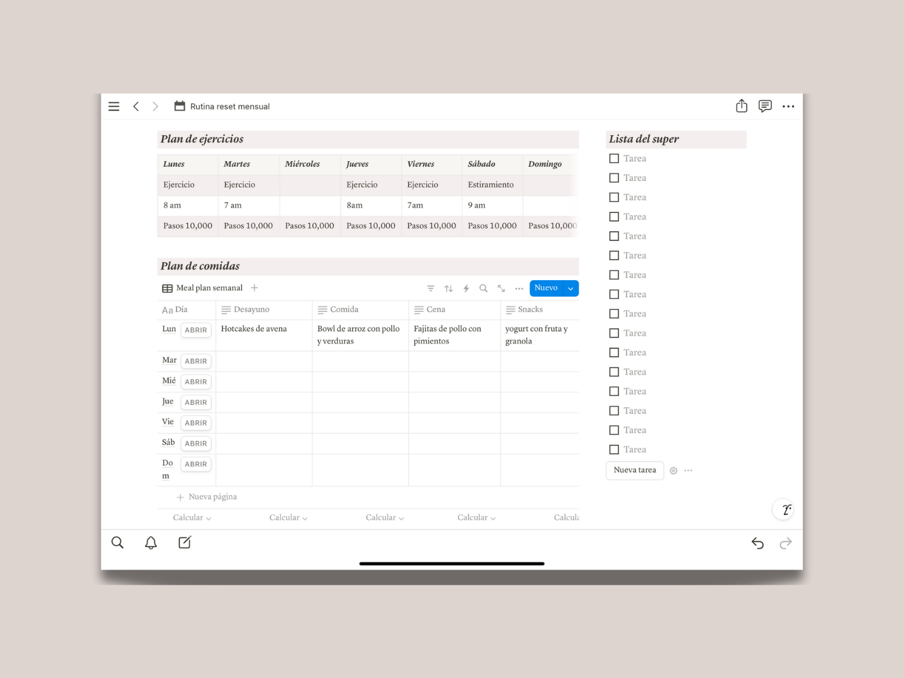
Task: Go back with the left arrow
Action: (136, 106)
